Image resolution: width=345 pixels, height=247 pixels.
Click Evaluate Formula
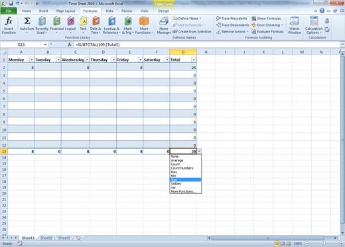[x=267, y=32]
